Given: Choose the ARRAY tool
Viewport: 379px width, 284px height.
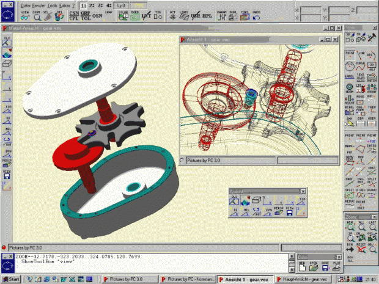Looking at the screenshot, I should [x=372, y=89].
